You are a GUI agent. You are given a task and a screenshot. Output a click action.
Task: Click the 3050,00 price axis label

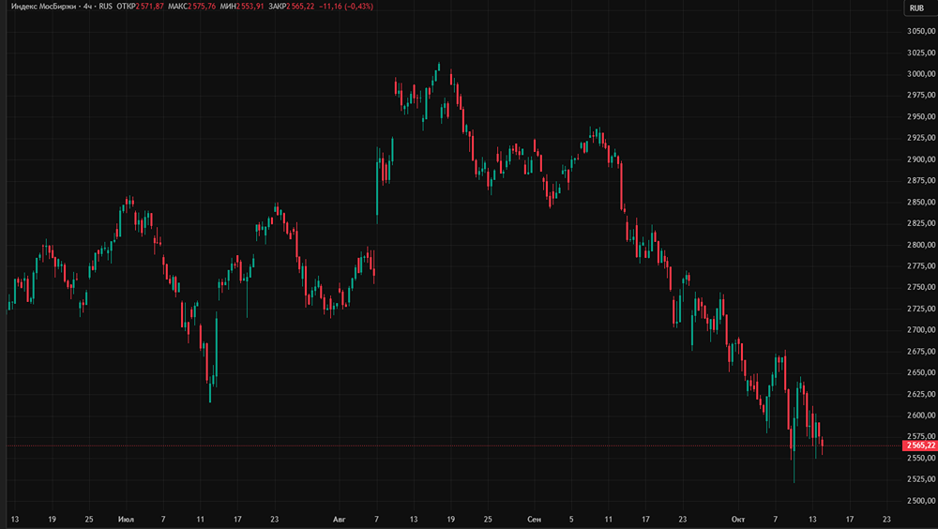[921, 31]
